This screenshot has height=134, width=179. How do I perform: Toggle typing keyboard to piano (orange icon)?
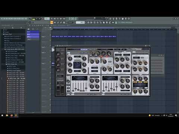click(x=52, y=22)
